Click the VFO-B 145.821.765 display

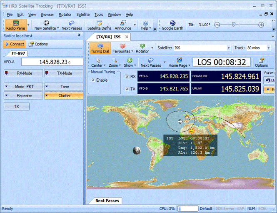click(163, 88)
